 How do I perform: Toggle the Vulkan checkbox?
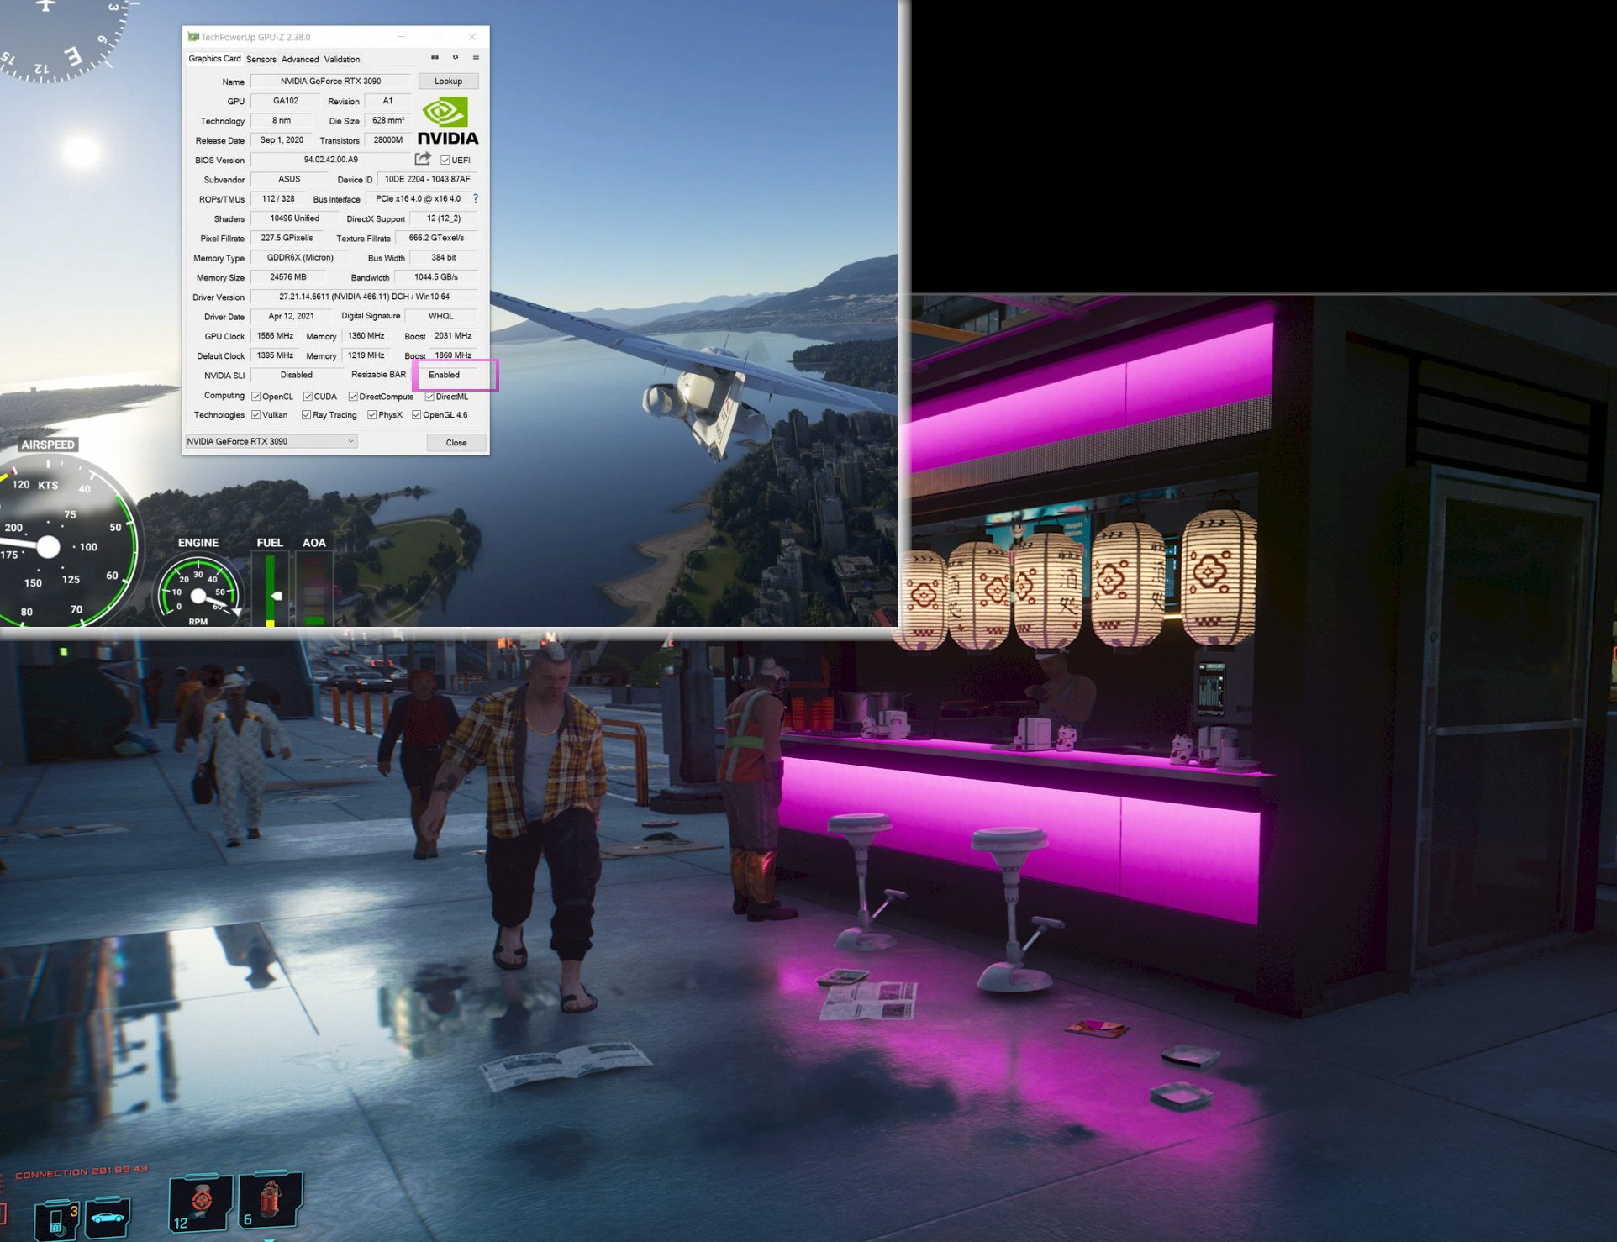(256, 415)
